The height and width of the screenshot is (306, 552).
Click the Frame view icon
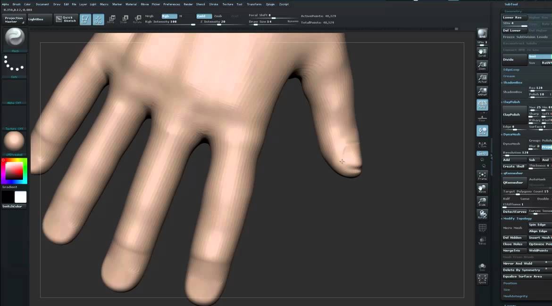coord(482,176)
